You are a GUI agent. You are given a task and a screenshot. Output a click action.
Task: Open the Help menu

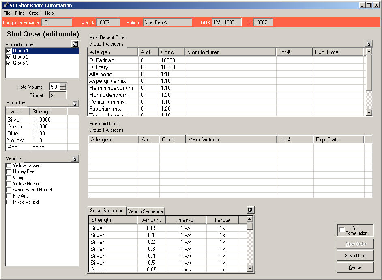coord(49,13)
